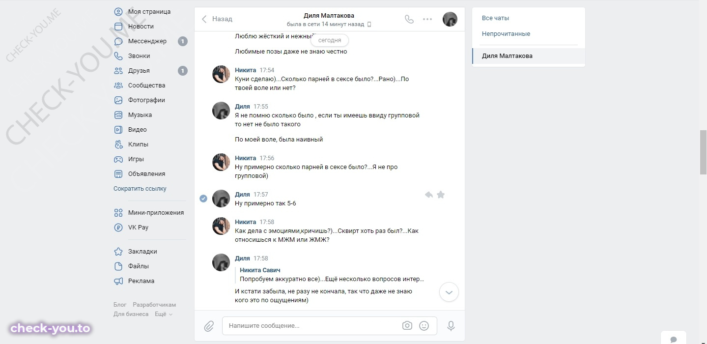Attach a file with paperclip icon

pyautogui.click(x=209, y=326)
